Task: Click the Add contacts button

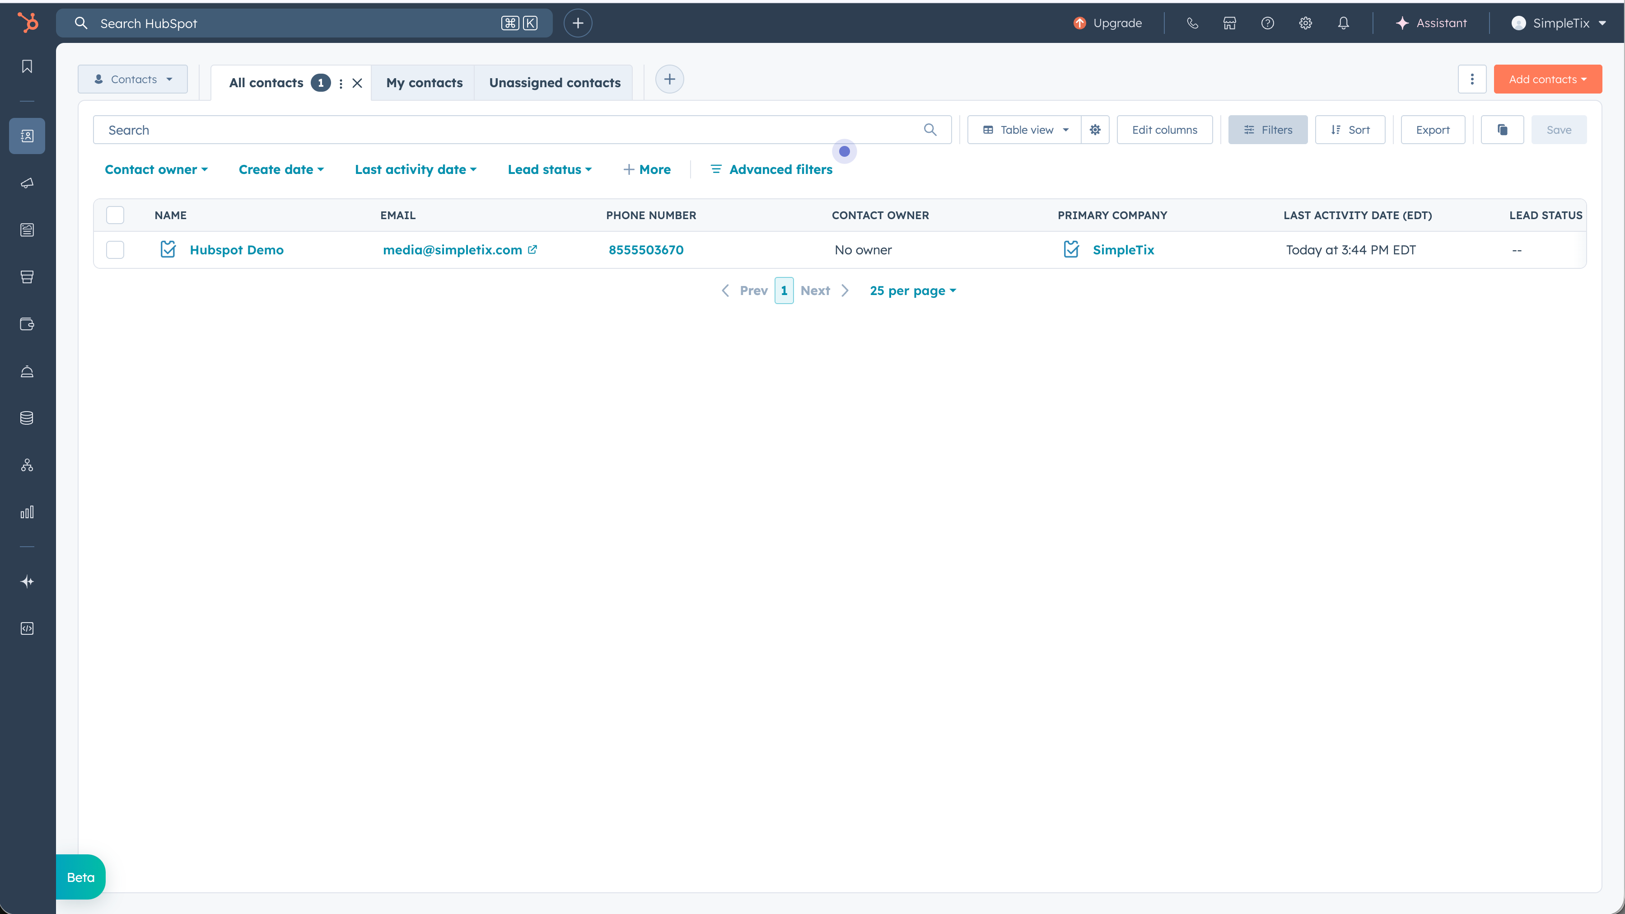Action: [x=1548, y=78]
